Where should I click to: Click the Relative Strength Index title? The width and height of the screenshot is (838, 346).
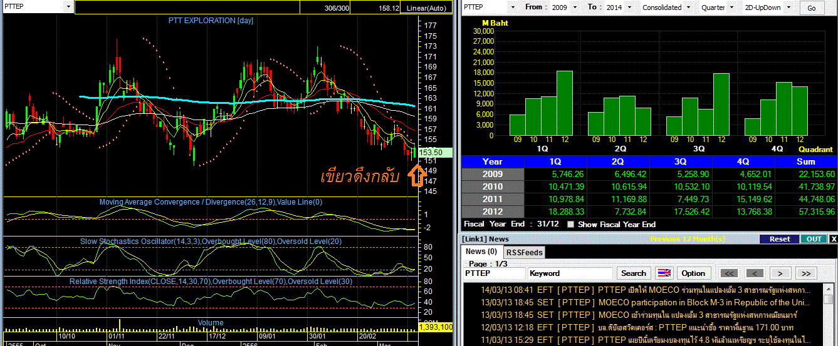pyautogui.click(x=211, y=282)
